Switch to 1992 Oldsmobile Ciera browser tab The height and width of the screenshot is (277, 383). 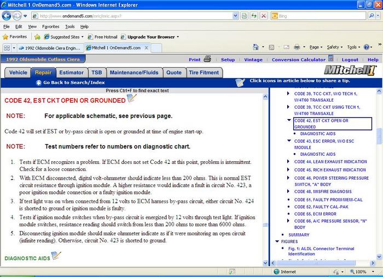pyautogui.click(x=50, y=48)
